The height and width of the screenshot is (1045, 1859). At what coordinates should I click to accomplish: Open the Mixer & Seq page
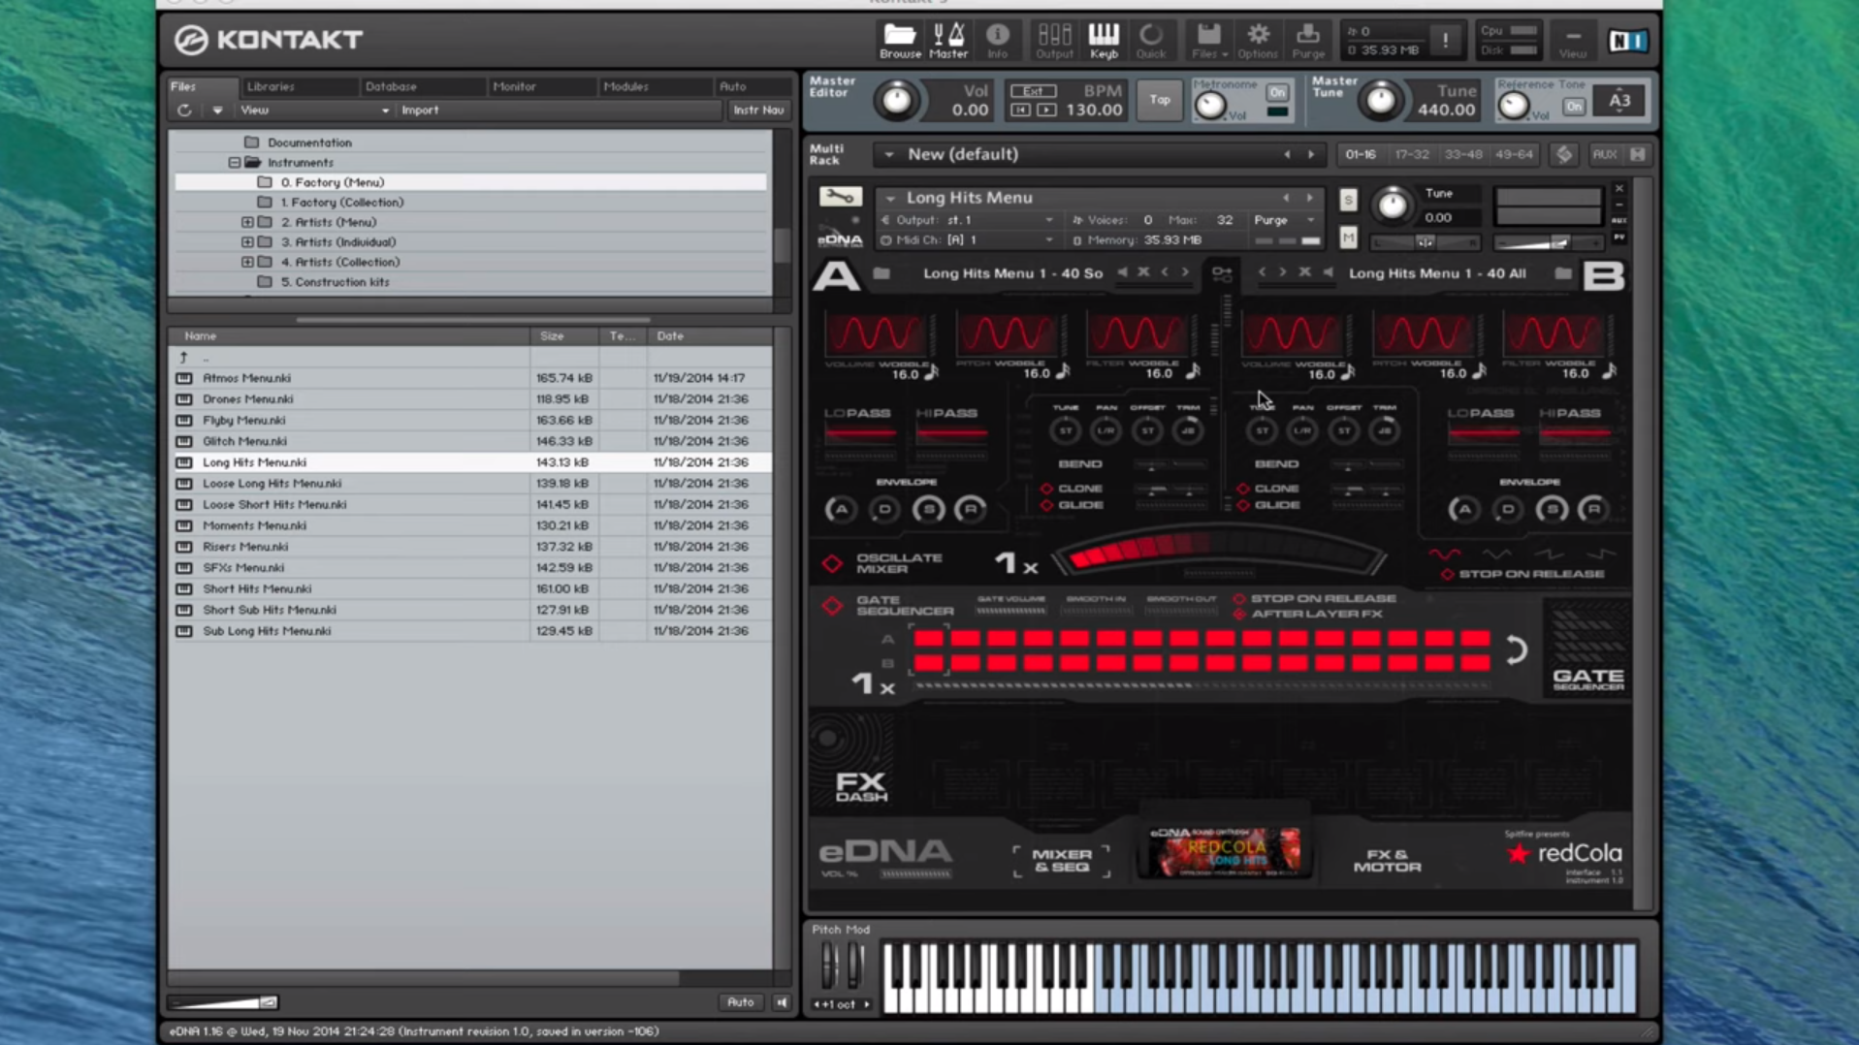coord(1061,860)
